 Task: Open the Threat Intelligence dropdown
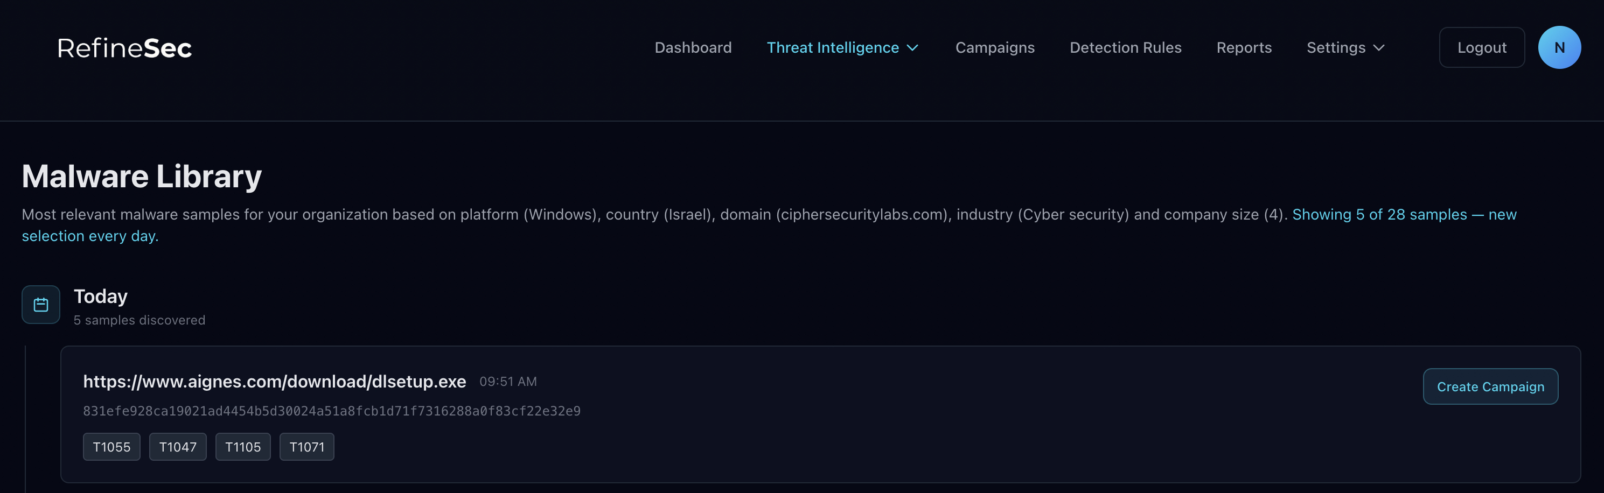[833, 47]
